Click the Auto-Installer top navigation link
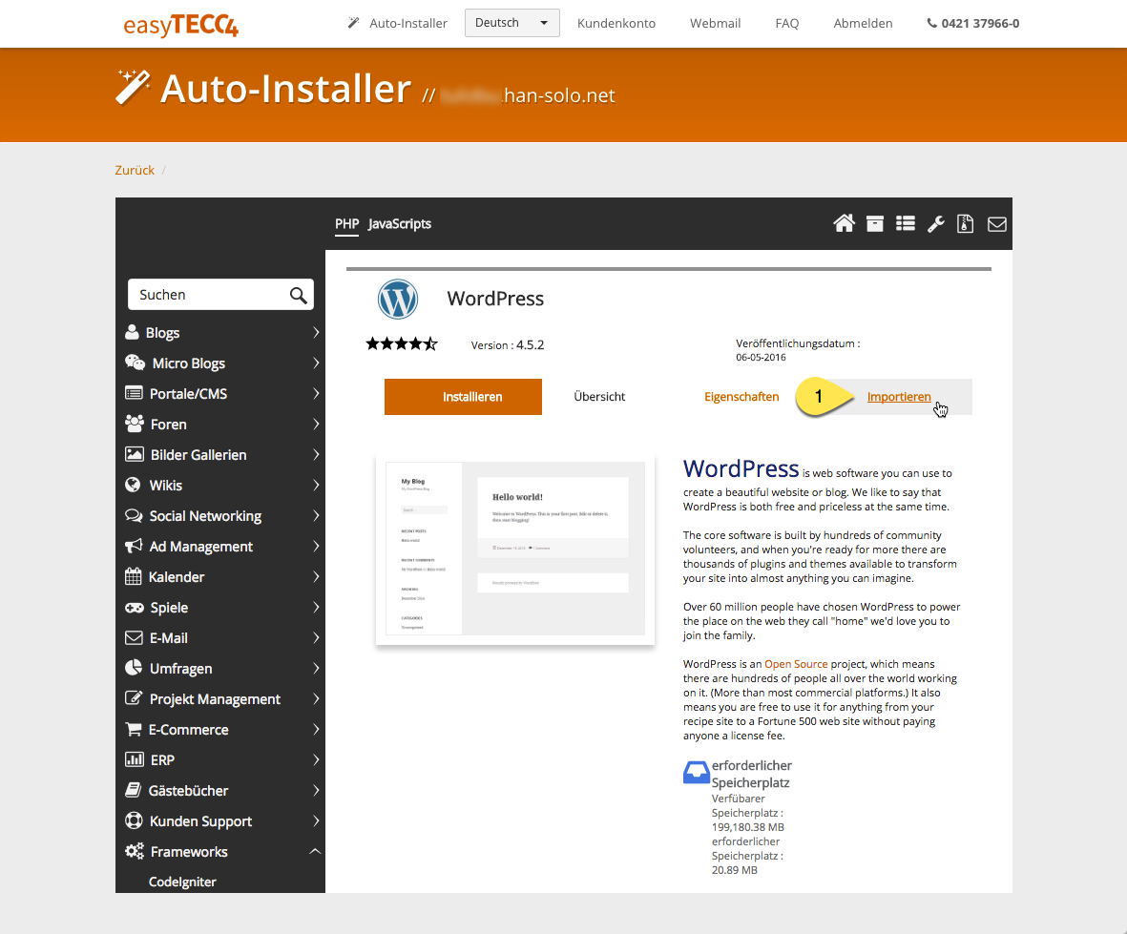 pyautogui.click(x=398, y=23)
